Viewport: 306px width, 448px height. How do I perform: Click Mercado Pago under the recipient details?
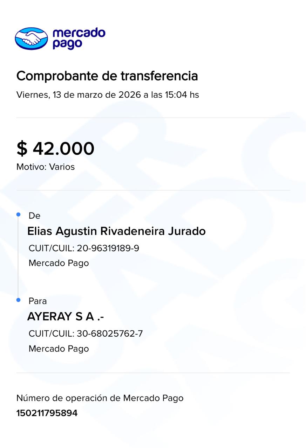(x=59, y=349)
